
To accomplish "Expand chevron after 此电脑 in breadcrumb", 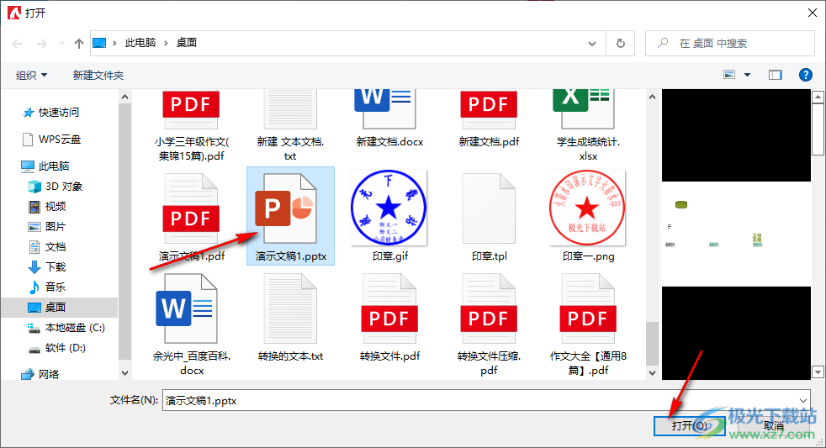I will point(166,43).
